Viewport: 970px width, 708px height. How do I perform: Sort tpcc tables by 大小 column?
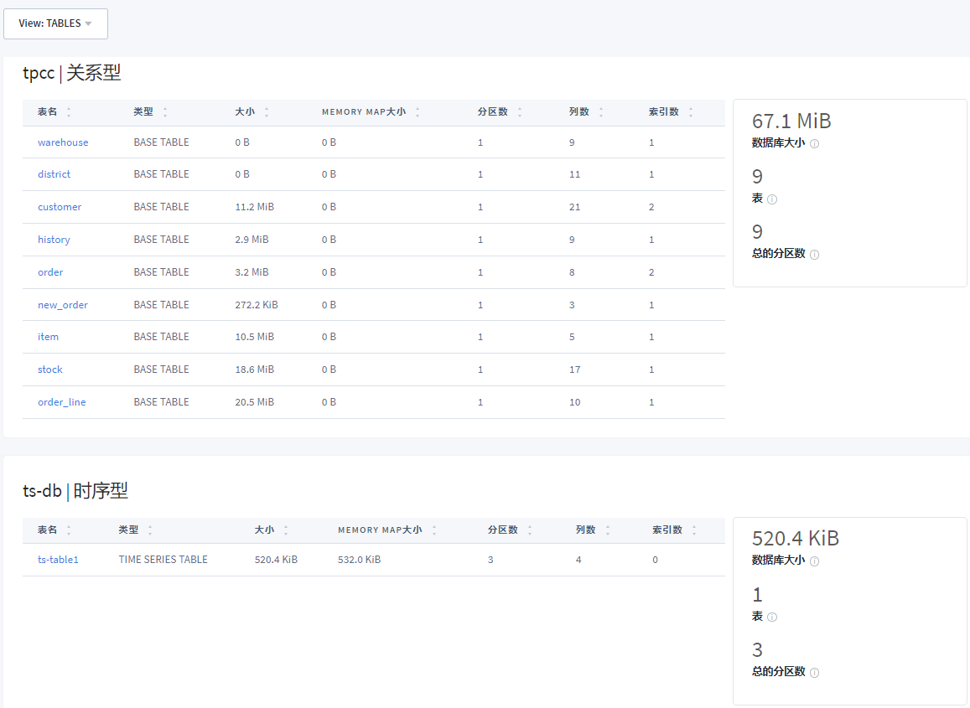tap(266, 112)
